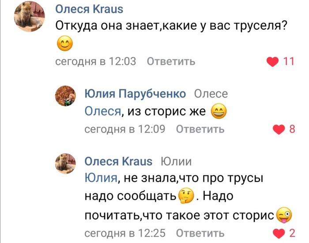
Task: Click the 'сегодня в 12:09' timestamp
Action: pyautogui.click(x=124, y=129)
